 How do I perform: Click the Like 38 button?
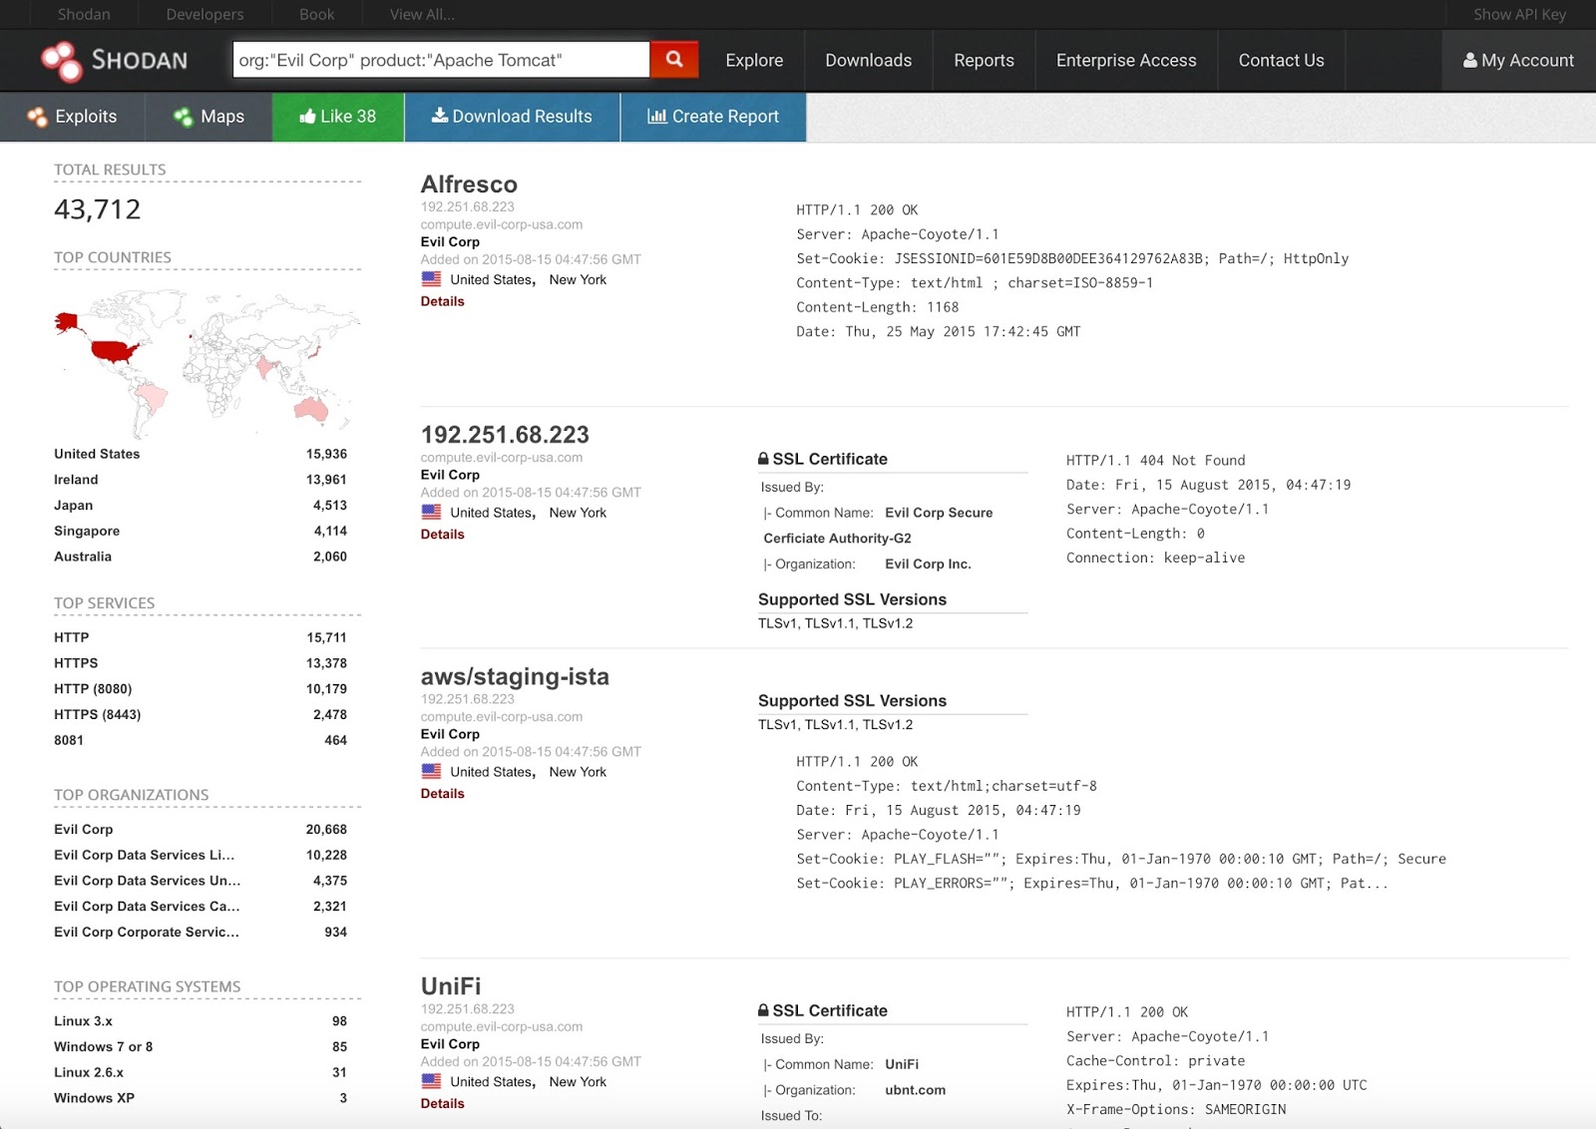click(338, 117)
